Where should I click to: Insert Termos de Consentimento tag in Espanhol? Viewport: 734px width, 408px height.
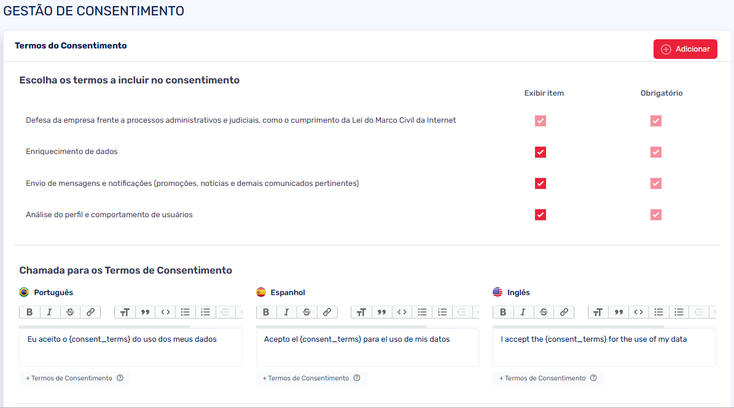[x=306, y=378]
